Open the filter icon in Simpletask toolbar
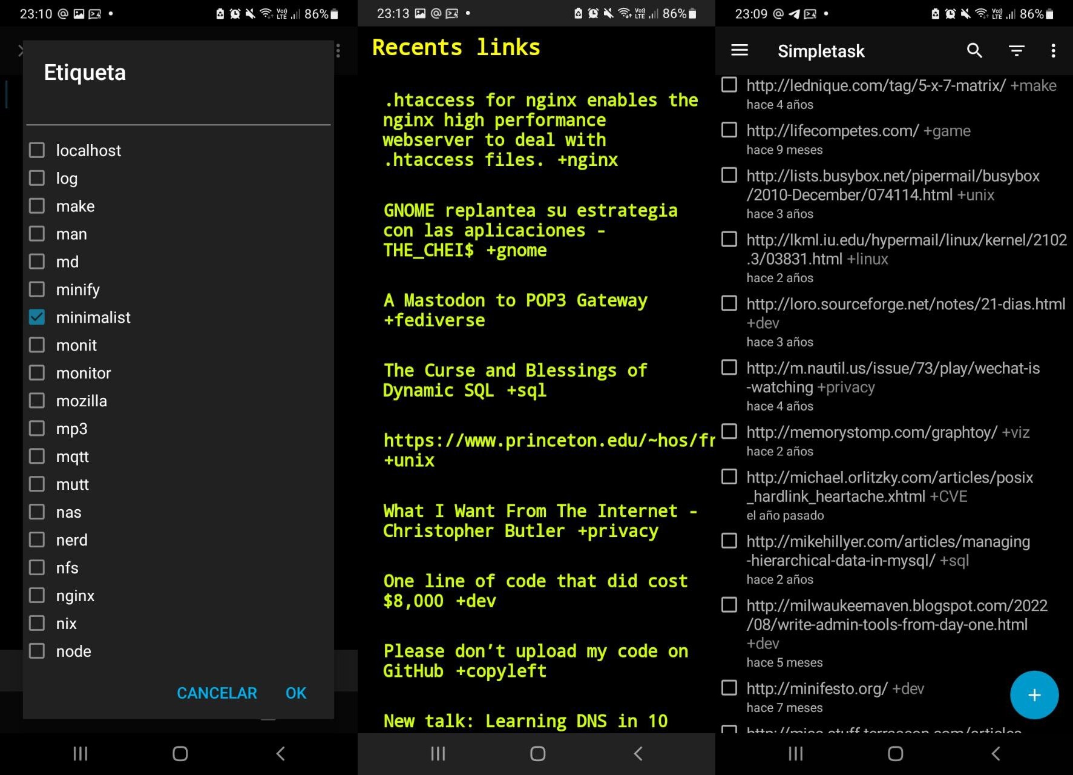The height and width of the screenshot is (775, 1073). 1017,50
